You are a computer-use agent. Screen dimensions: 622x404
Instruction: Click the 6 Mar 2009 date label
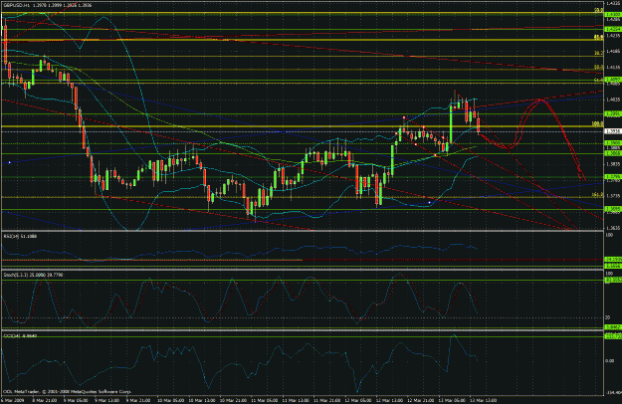[x=13, y=400]
